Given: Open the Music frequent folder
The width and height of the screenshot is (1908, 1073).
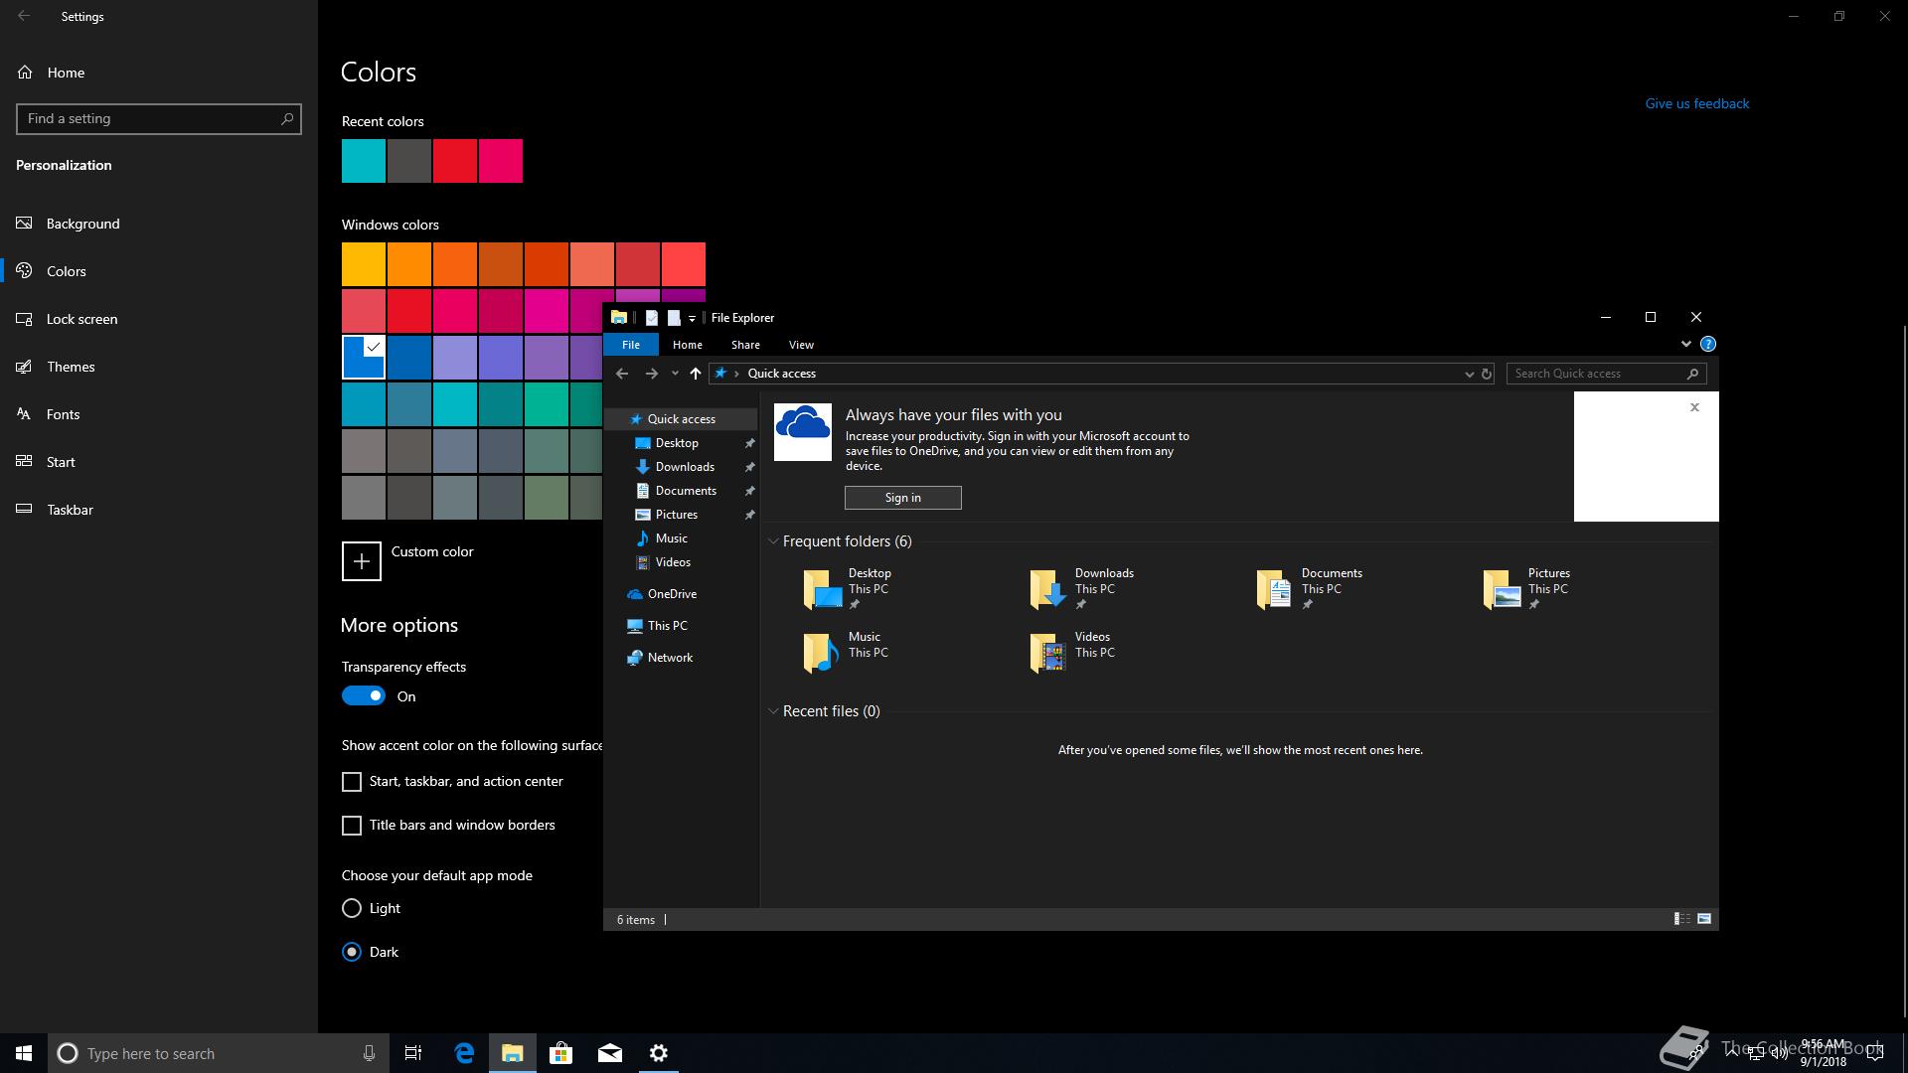Looking at the screenshot, I should coord(847,653).
